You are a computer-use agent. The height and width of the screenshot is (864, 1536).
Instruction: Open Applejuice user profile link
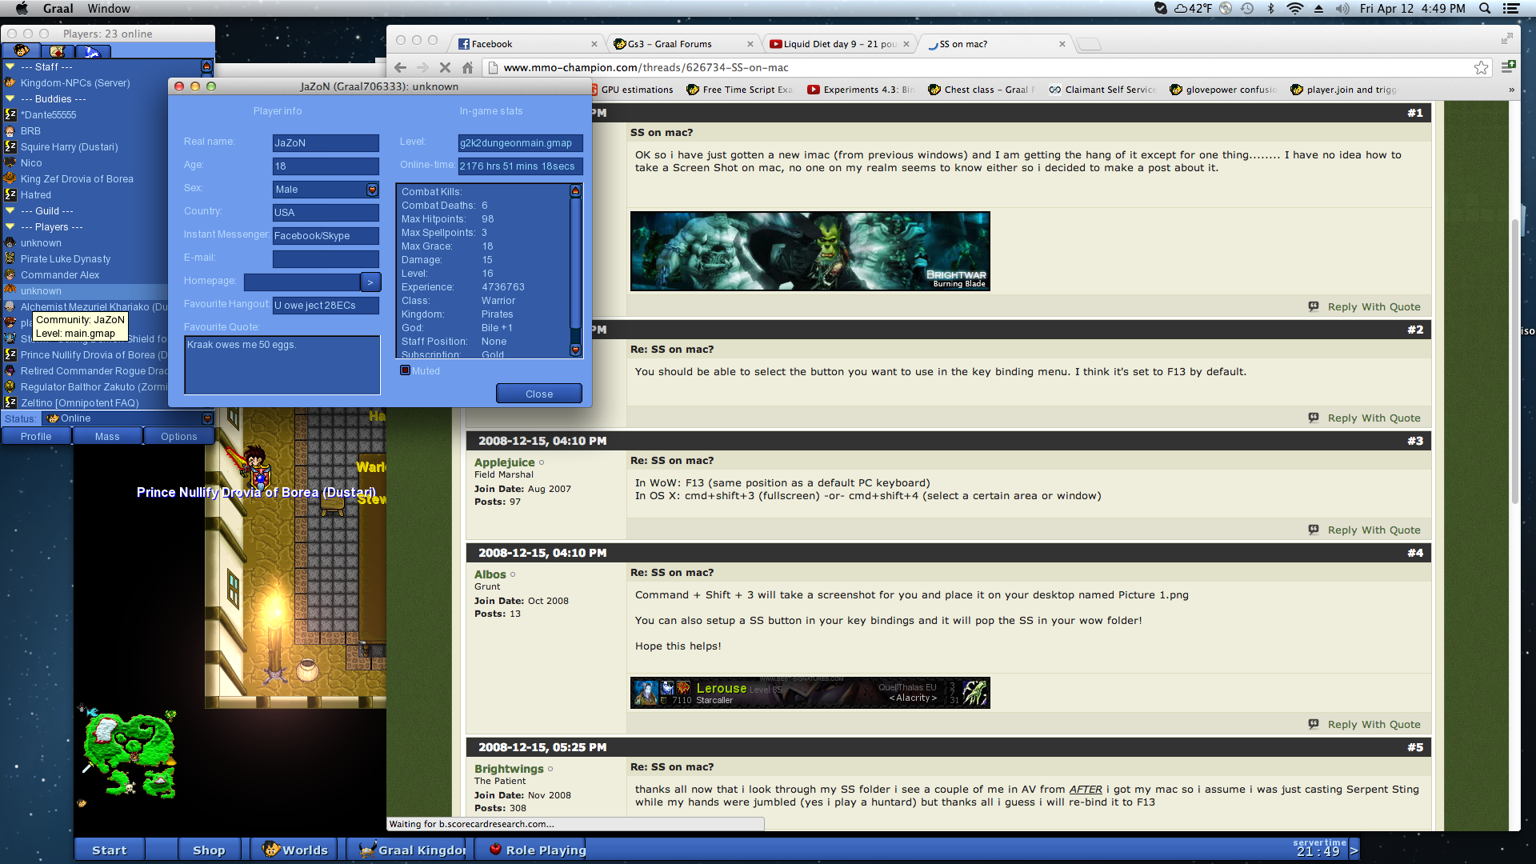point(504,462)
